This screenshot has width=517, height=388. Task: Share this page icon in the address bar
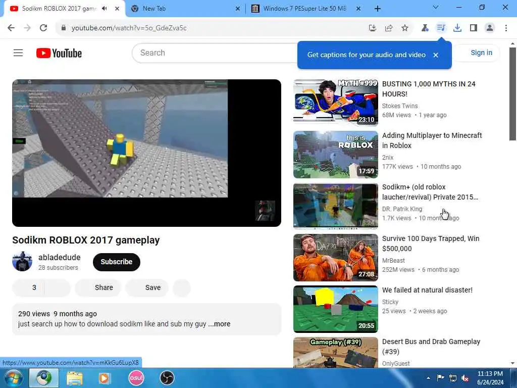pos(389,28)
